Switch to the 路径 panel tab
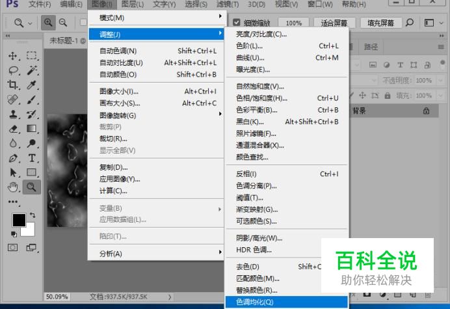 pos(371,47)
